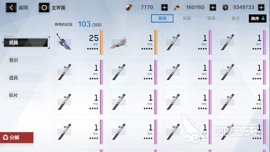Select the level 25 five-star weapon card
Image resolution: width=270 pixels, height=152 pixels.
point(79,42)
